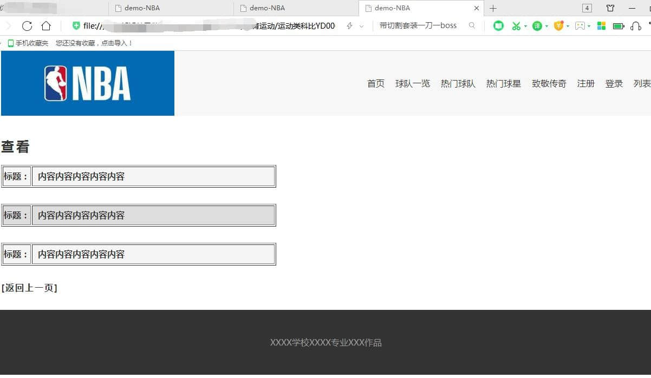This screenshot has height=378, width=651.
Task: Click the headphones icon in toolbar
Action: [x=636, y=26]
